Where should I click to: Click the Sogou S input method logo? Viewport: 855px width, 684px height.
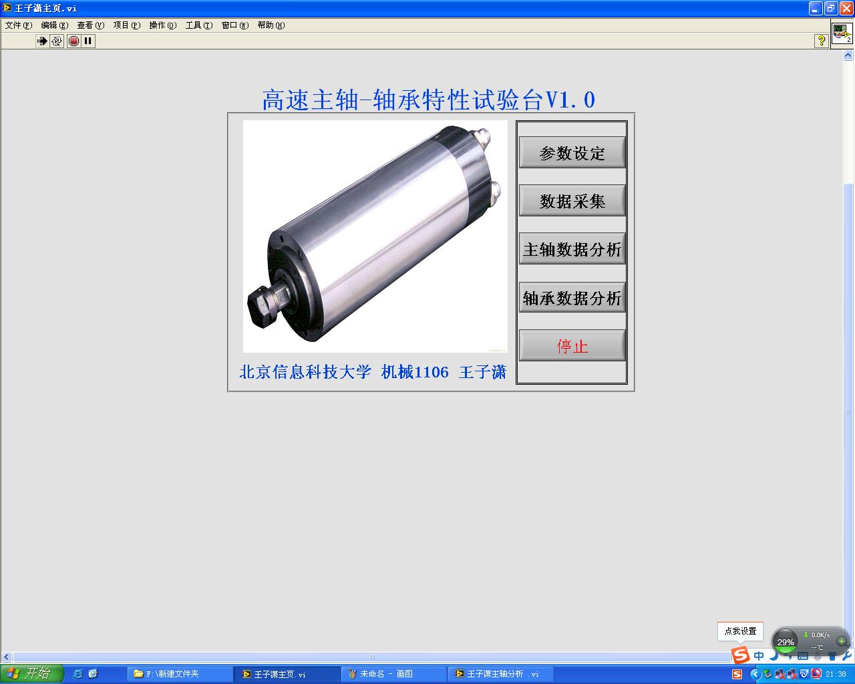tap(741, 655)
